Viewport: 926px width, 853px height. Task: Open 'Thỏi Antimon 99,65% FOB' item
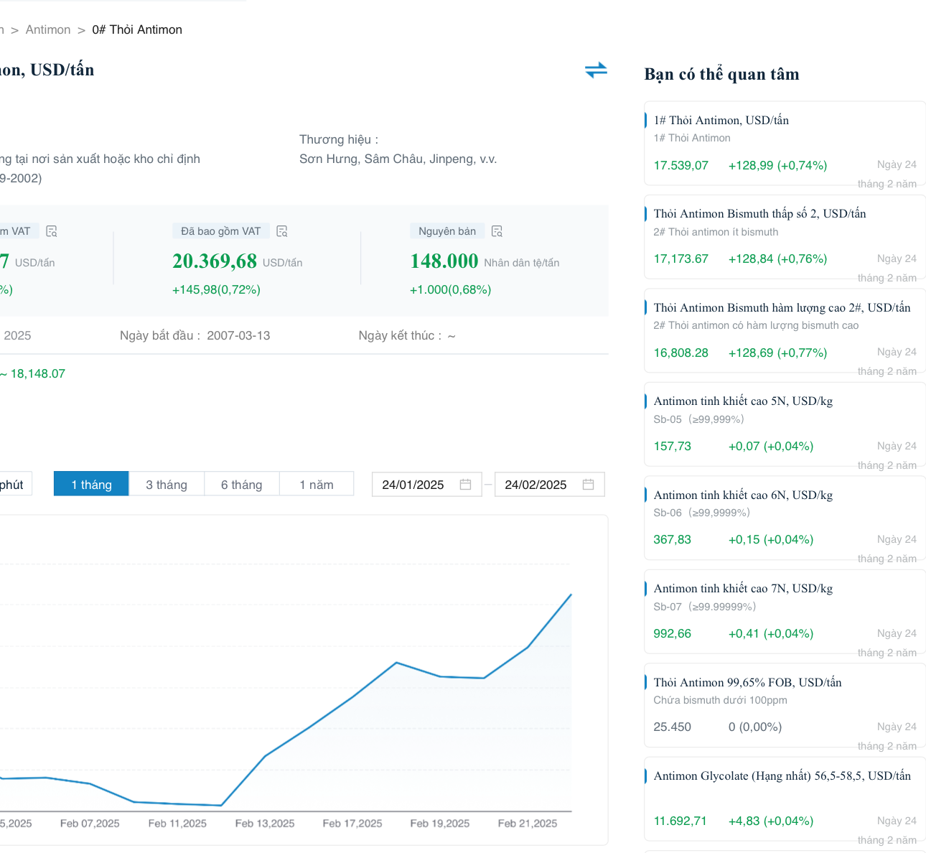pos(747,682)
